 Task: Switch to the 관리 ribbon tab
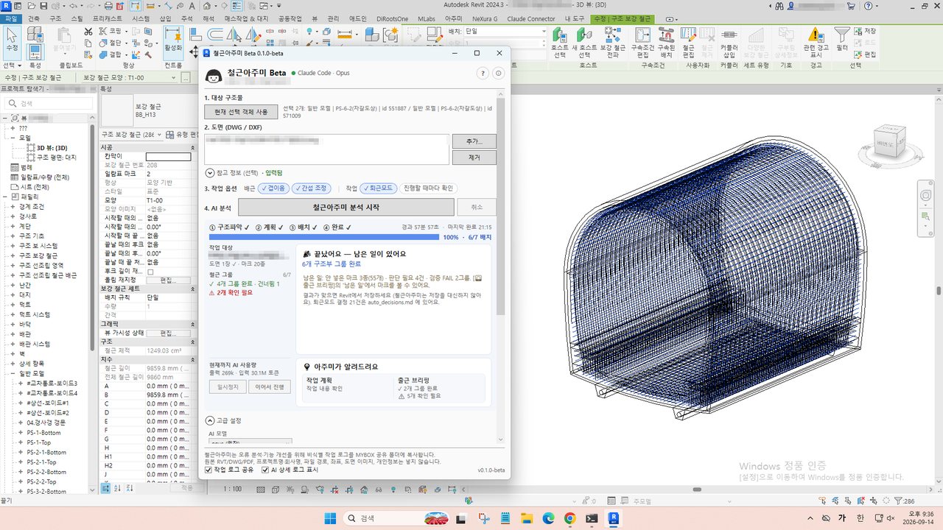[x=333, y=18]
